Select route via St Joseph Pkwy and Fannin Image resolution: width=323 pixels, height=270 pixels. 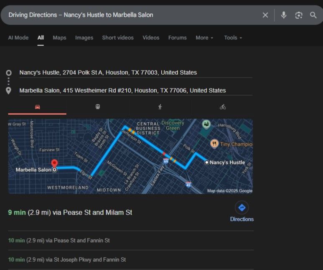pyautogui.click(x=67, y=260)
